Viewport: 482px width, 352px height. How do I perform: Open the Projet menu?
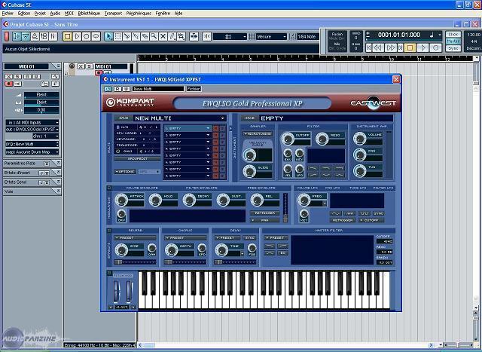[x=40, y=14]
